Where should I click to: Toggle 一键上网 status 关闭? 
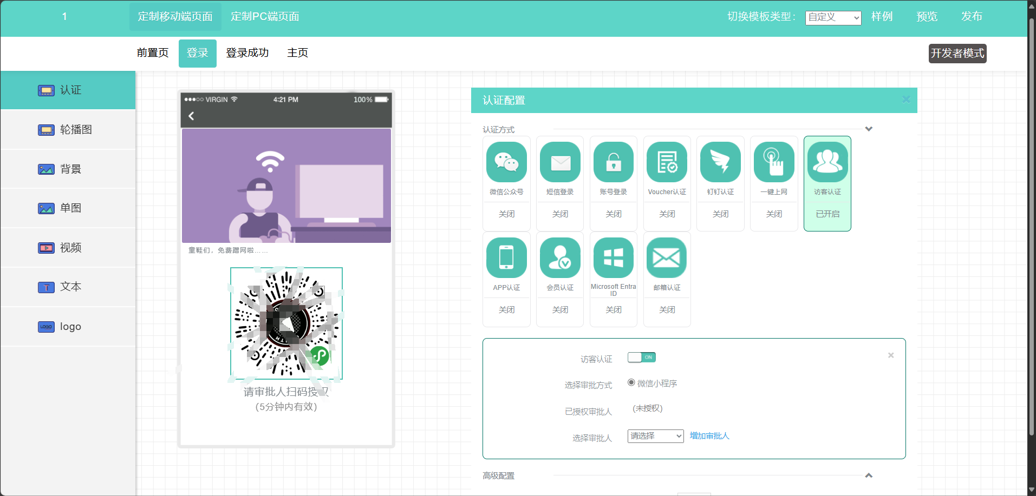(x=774, y=214)
